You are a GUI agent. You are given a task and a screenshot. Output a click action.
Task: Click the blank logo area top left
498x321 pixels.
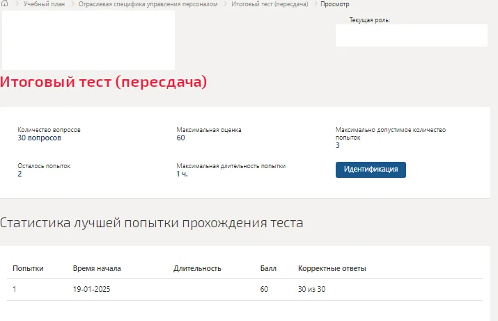88,40
